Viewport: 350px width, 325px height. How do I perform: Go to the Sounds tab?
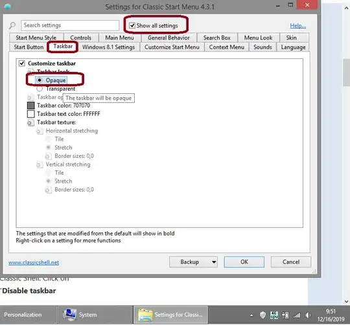point(262,47)
